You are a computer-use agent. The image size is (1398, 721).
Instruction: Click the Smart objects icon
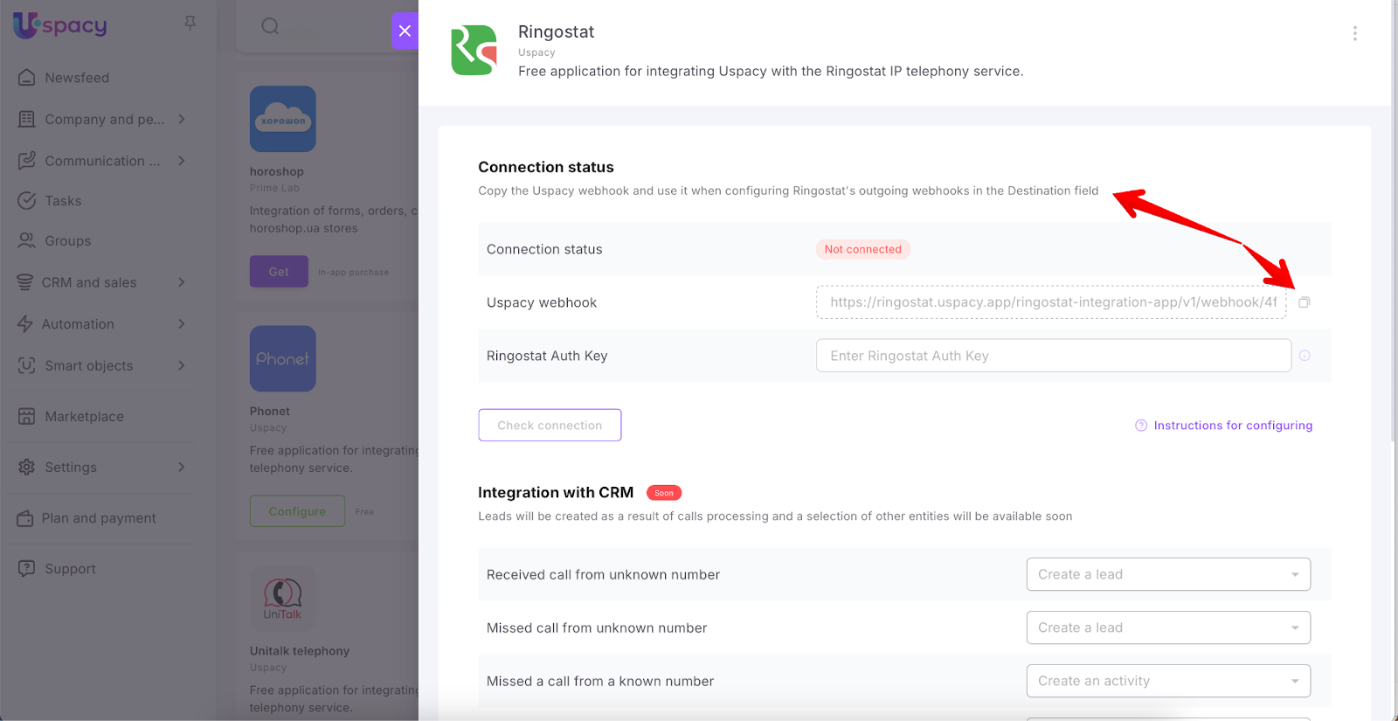click(x=27, y=365)
